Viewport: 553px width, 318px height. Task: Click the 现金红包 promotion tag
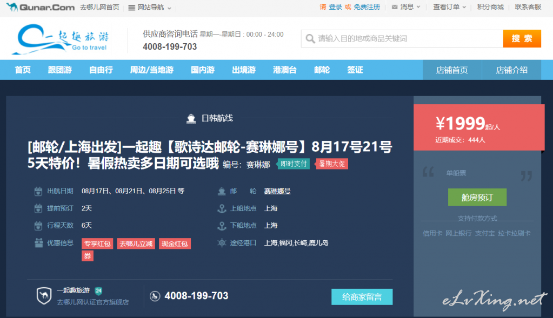(175, 243)
